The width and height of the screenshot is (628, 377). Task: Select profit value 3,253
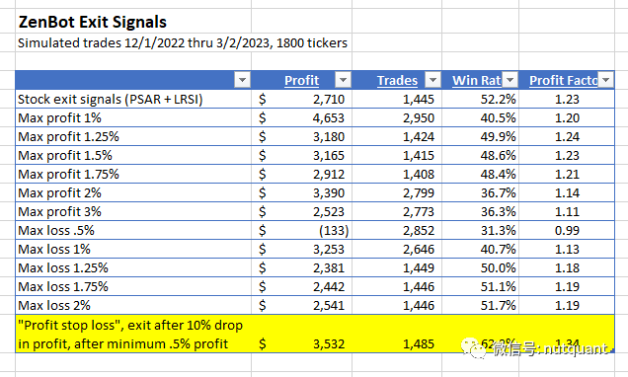coord(329,250)
